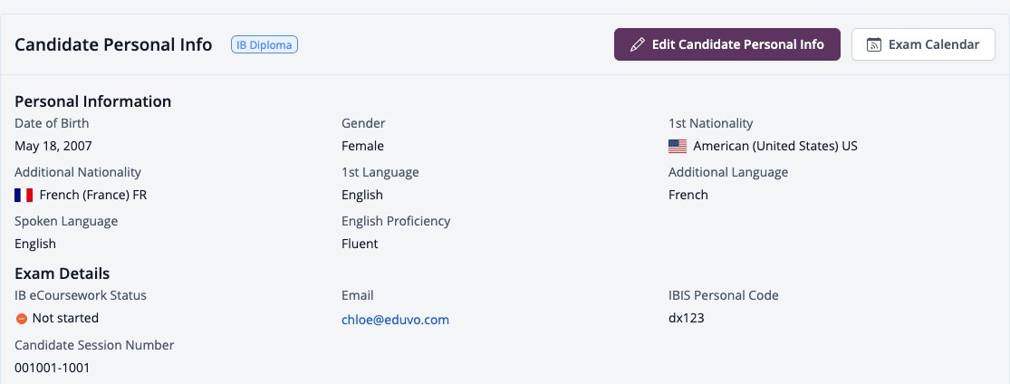Select the Candidate Personal Info heading
1010x384 pixels.
113,45
